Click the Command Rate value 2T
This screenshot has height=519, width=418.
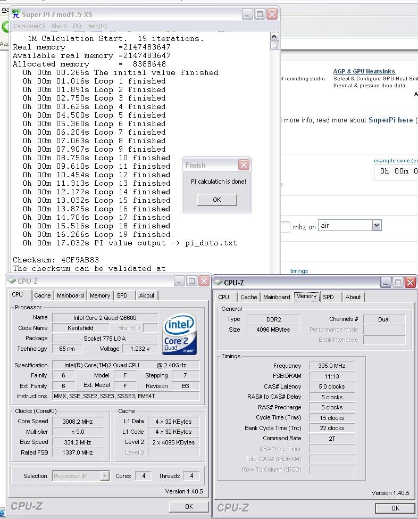332,438
